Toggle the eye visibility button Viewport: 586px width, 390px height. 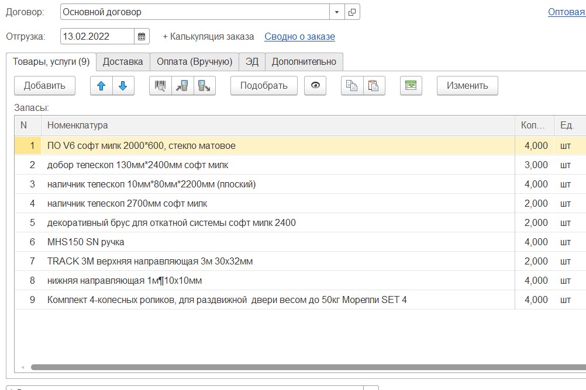point(316,86)
